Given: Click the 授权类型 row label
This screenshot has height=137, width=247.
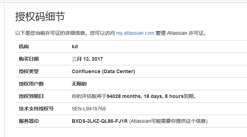Looking at the screenshot, I should [29, 71].
